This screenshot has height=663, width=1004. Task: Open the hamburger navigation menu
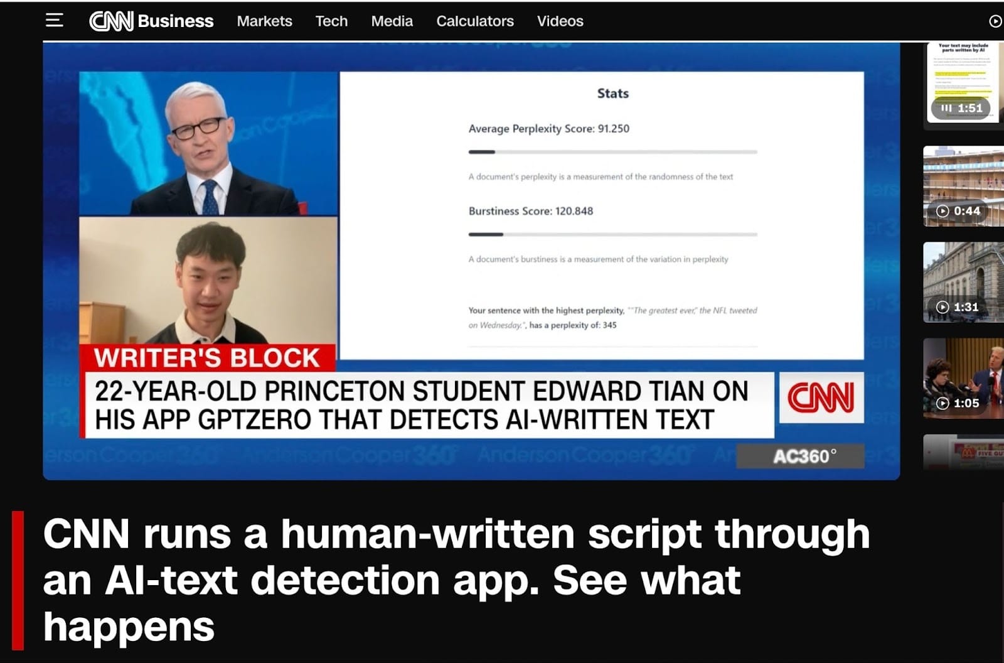pos(53,19)
